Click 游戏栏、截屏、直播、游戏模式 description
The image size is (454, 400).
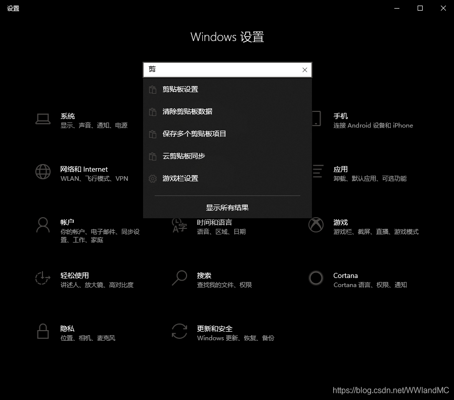(x=376, y=232)
